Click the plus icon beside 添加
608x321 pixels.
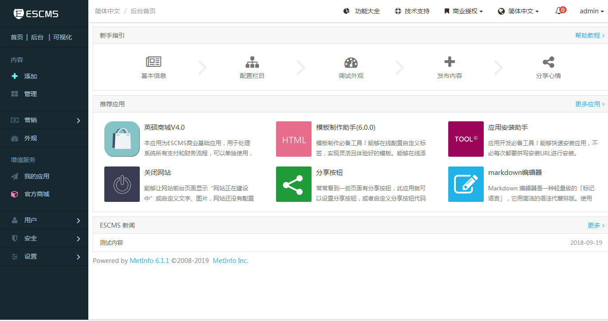click(x=15, y=76)
